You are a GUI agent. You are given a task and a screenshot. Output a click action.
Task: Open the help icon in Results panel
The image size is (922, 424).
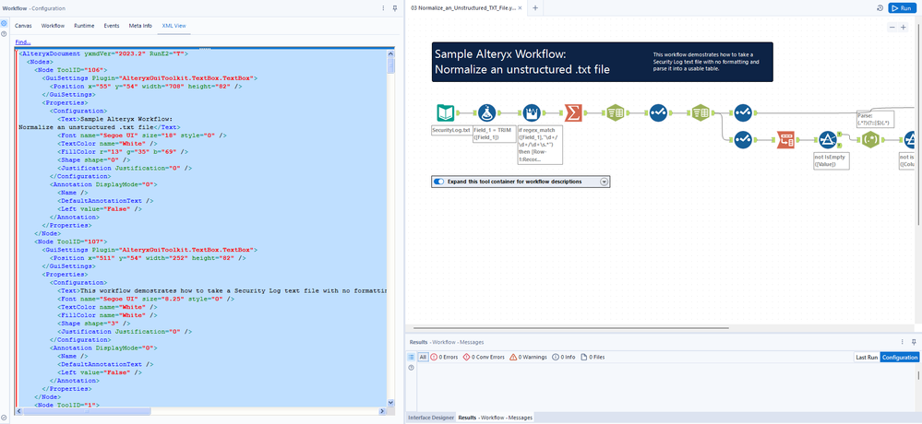pyautogui.click(x=411, y=368)
